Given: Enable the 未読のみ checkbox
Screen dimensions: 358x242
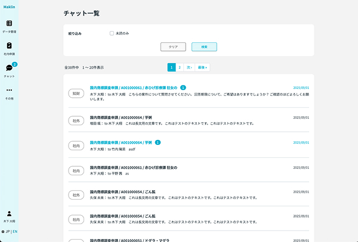Looking at the screenshot, I should [x=112, y=33].
